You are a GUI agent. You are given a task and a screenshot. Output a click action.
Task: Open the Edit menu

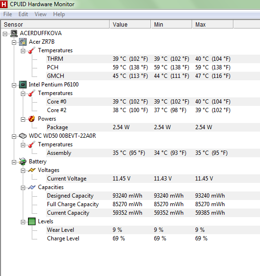coord(23,14)
